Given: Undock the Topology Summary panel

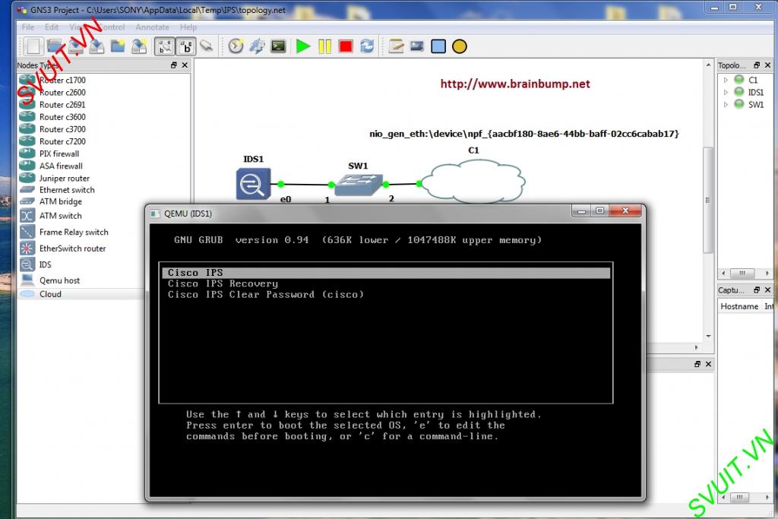Looking at the screenshot, I should tap(757, 65).
